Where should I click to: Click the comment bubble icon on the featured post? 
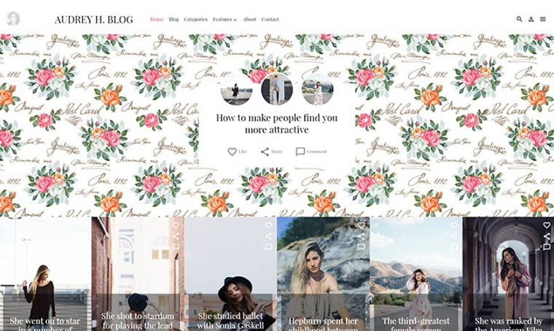[300, 152]
